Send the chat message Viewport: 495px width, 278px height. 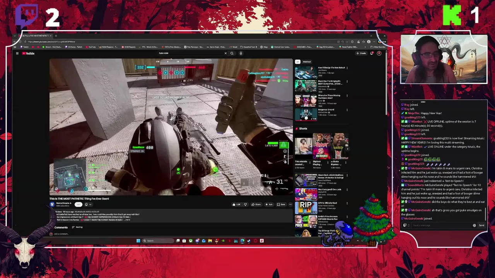(481, 225)
